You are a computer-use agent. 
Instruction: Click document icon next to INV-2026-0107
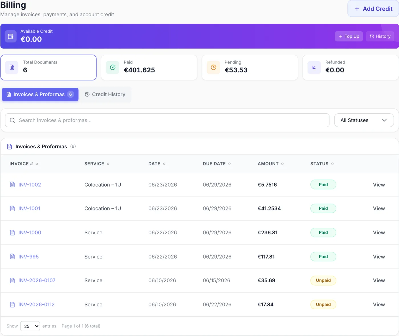point(12,280)
